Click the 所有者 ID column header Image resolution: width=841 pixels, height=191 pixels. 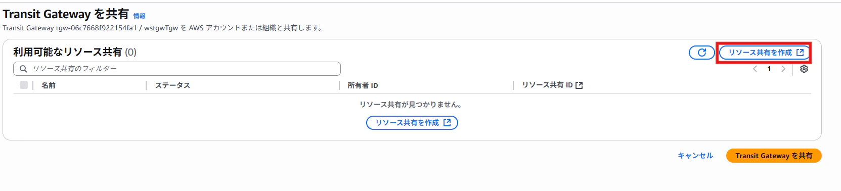(x=363, y=85)
